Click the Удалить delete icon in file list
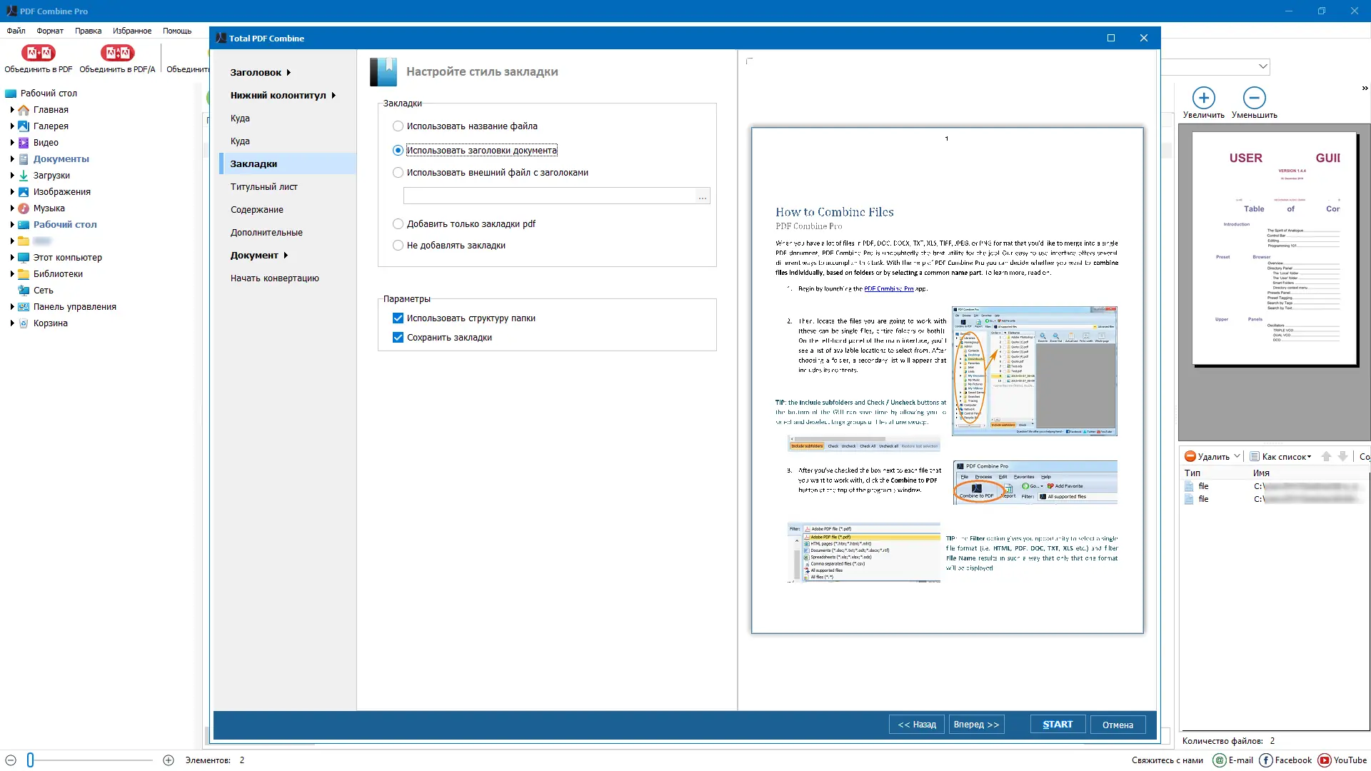Screen dimensions: 1371x771 (x=1190, y=456)
